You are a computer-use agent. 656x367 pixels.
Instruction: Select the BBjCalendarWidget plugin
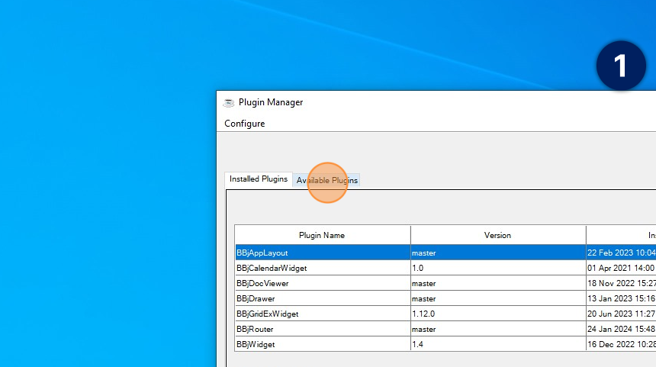click(x=322, y=268)
